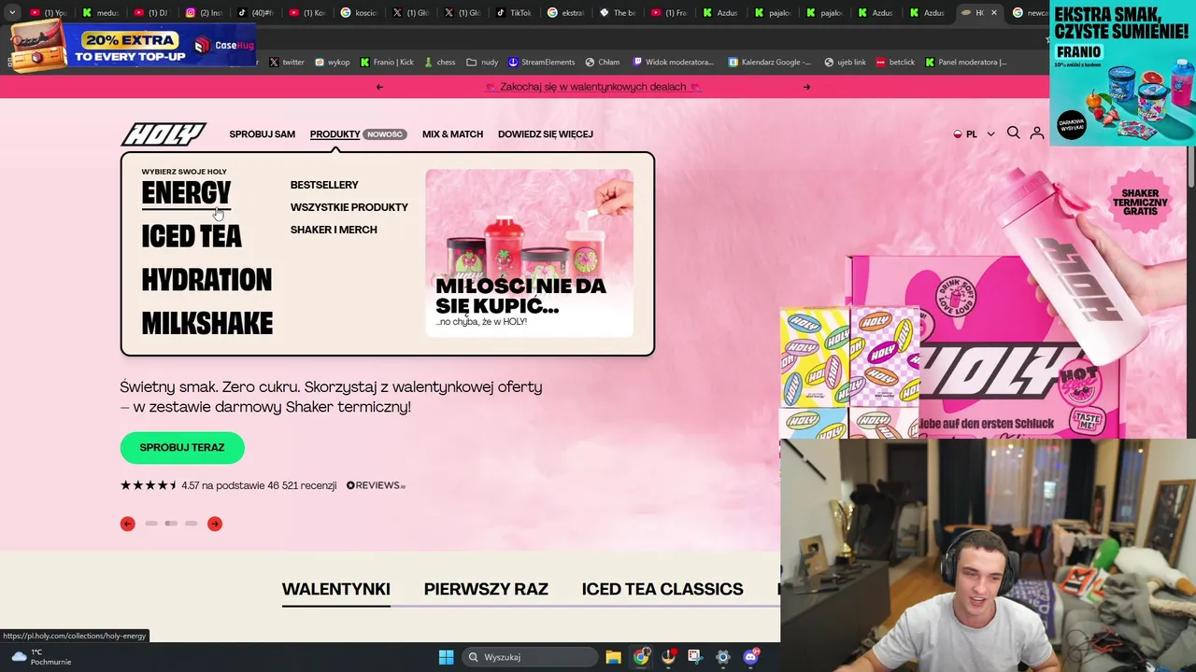Screen dimensions: 1196x672
Task: Open the WSZYSTKIE PRODUKTY link
Action: [x=349, y=207]
